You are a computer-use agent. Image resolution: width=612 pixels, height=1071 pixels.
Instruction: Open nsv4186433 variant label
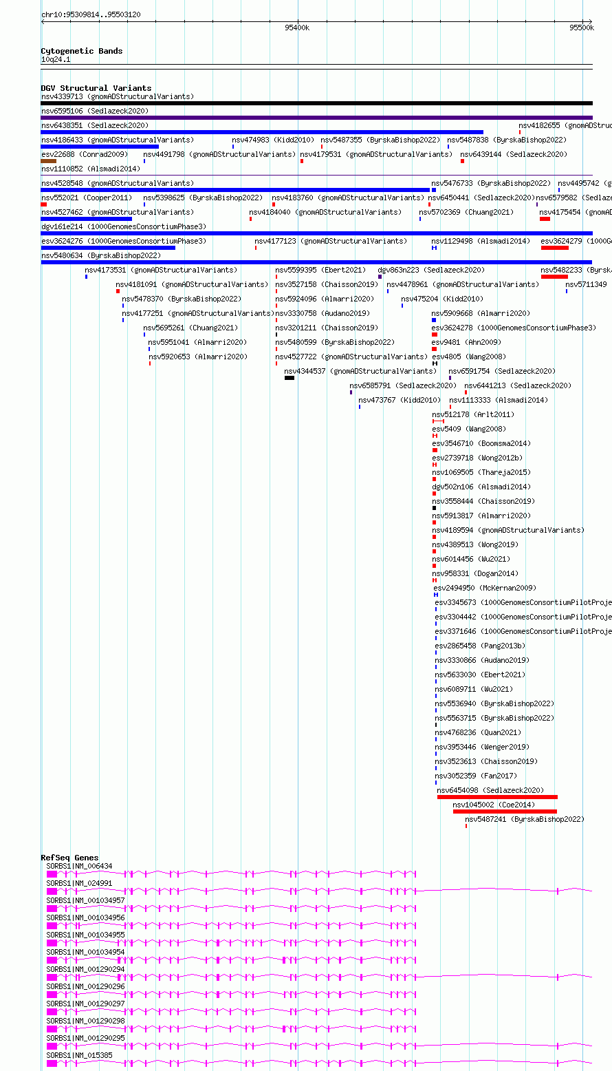click(118, 140)
